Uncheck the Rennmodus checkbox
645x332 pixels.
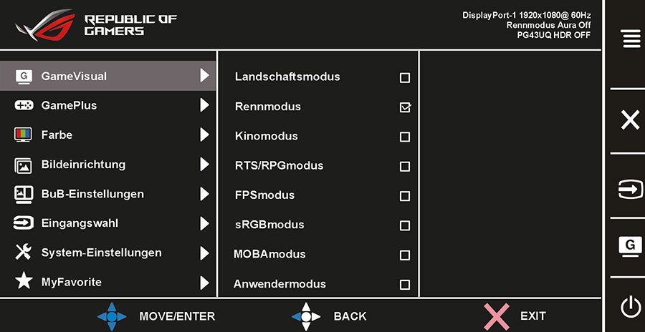[x=405, y=107]
